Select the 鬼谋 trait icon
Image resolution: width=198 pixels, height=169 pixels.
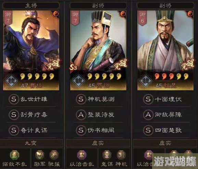pos(107,155)
